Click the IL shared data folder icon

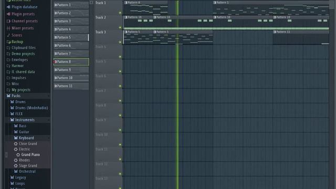[x=8, y=72]
